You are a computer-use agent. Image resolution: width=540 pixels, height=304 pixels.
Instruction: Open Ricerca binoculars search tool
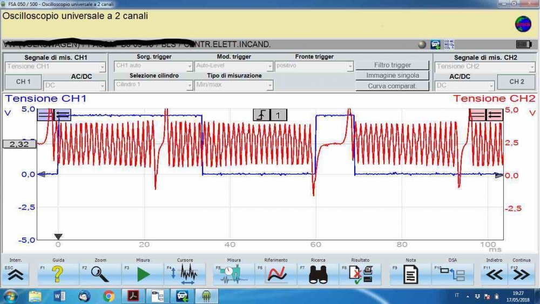[x=318, y=274]
